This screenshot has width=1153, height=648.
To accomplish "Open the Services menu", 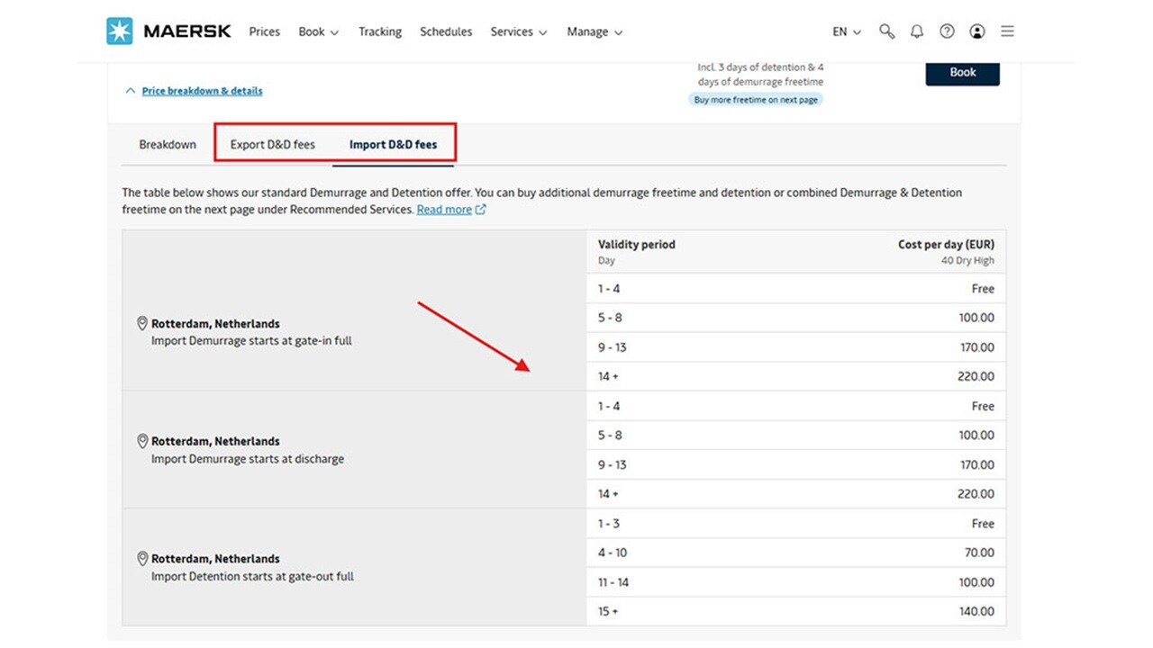I will click(x=518, y=31).
